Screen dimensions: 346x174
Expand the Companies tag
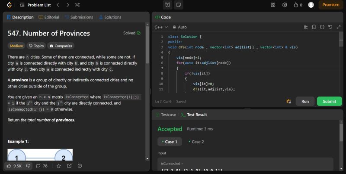pos(61,46)
